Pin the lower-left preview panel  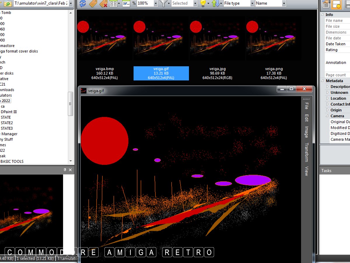[x=65, y=170]
